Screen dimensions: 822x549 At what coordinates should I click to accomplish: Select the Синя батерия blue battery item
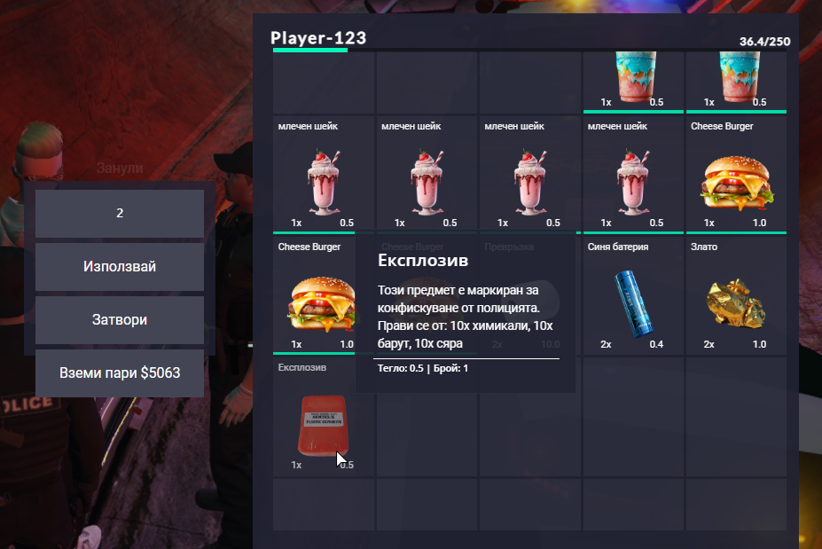(x=633, y=295)
